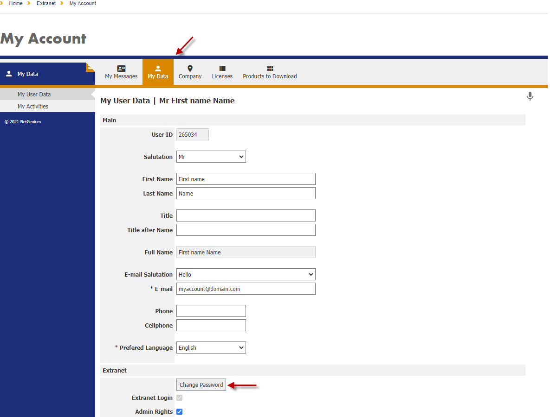
Task: Click the My Messages tab icon
Action: pyautogui.click(x=121, y=69)
